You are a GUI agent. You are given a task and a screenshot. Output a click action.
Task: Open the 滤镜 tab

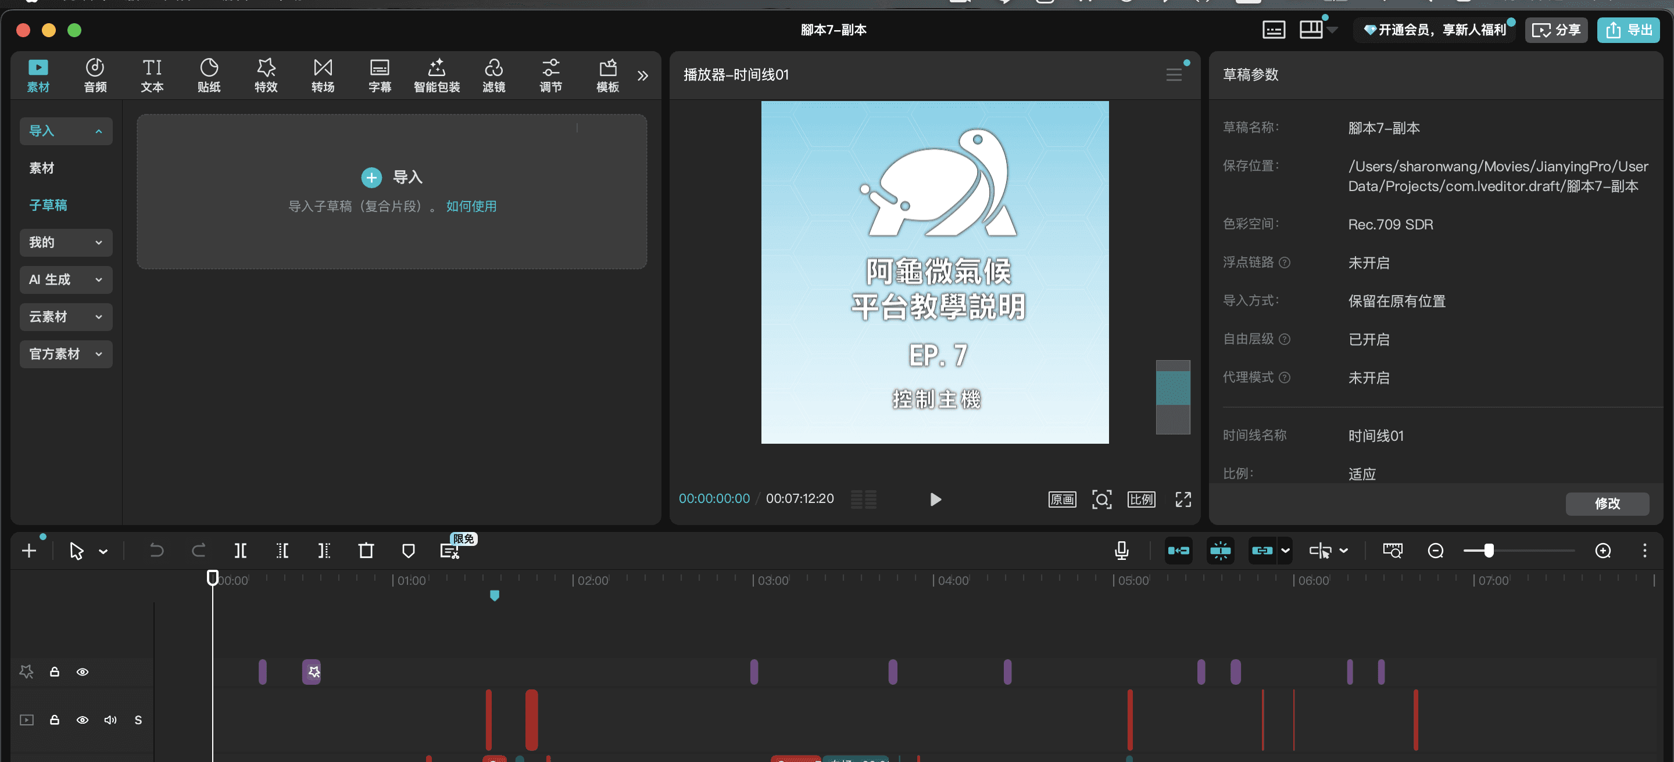coord(493,76)
